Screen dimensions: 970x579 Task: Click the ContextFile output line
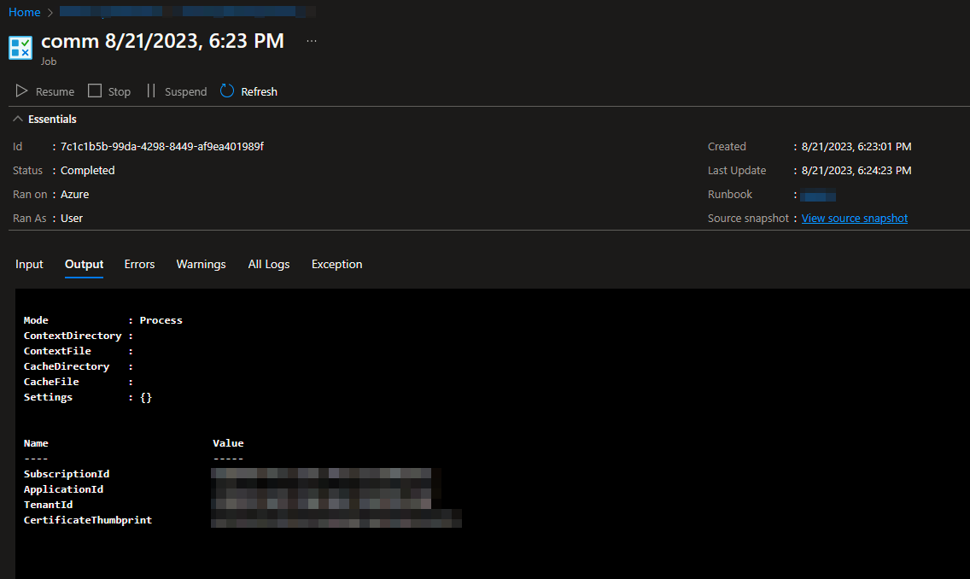tap(78, 351)
